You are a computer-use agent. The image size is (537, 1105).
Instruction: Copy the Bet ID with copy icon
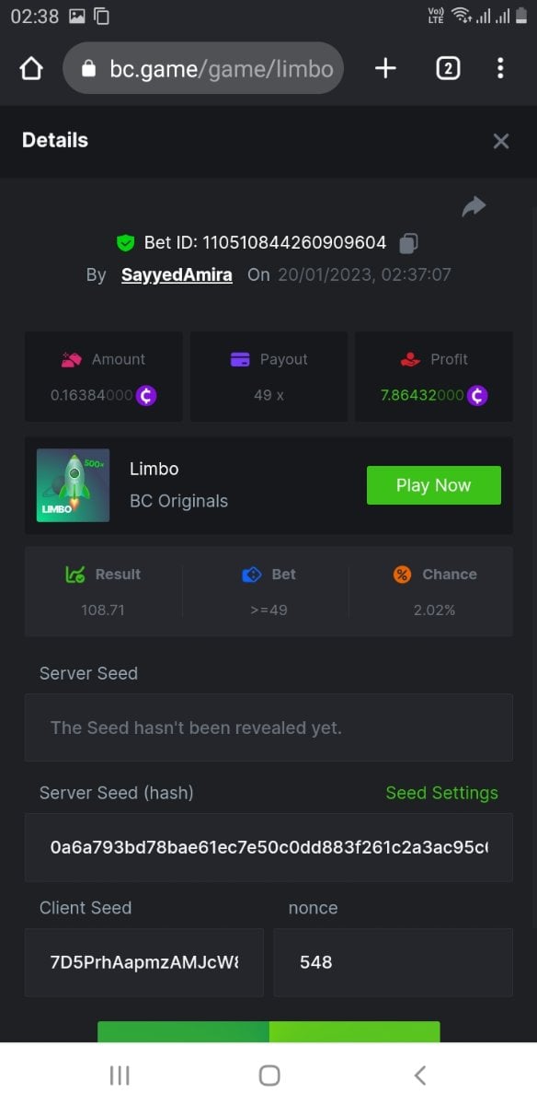[409, 243]
